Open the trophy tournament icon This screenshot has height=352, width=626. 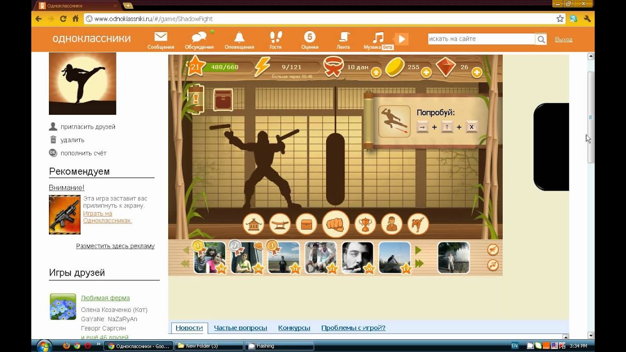[365, 224]
